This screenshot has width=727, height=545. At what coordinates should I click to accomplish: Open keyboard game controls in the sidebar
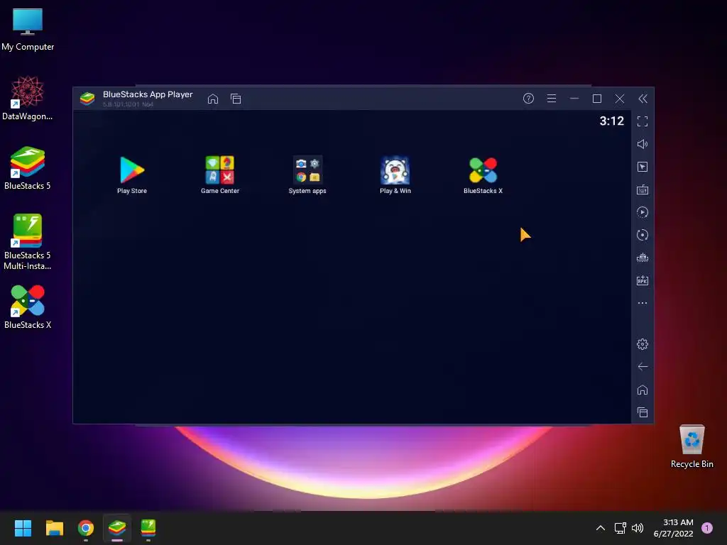(x=642, y=189)
